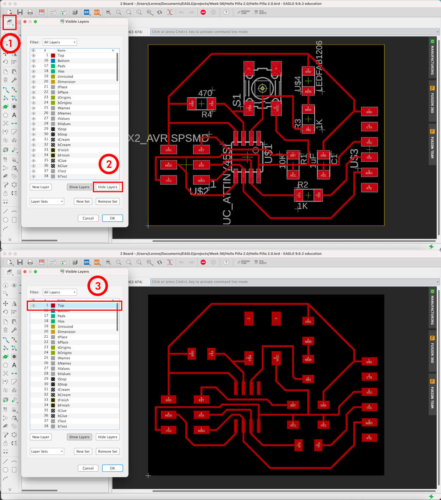
Task: Toggle eye for Top layer in upper dialog
Action: tap(33, 56)
